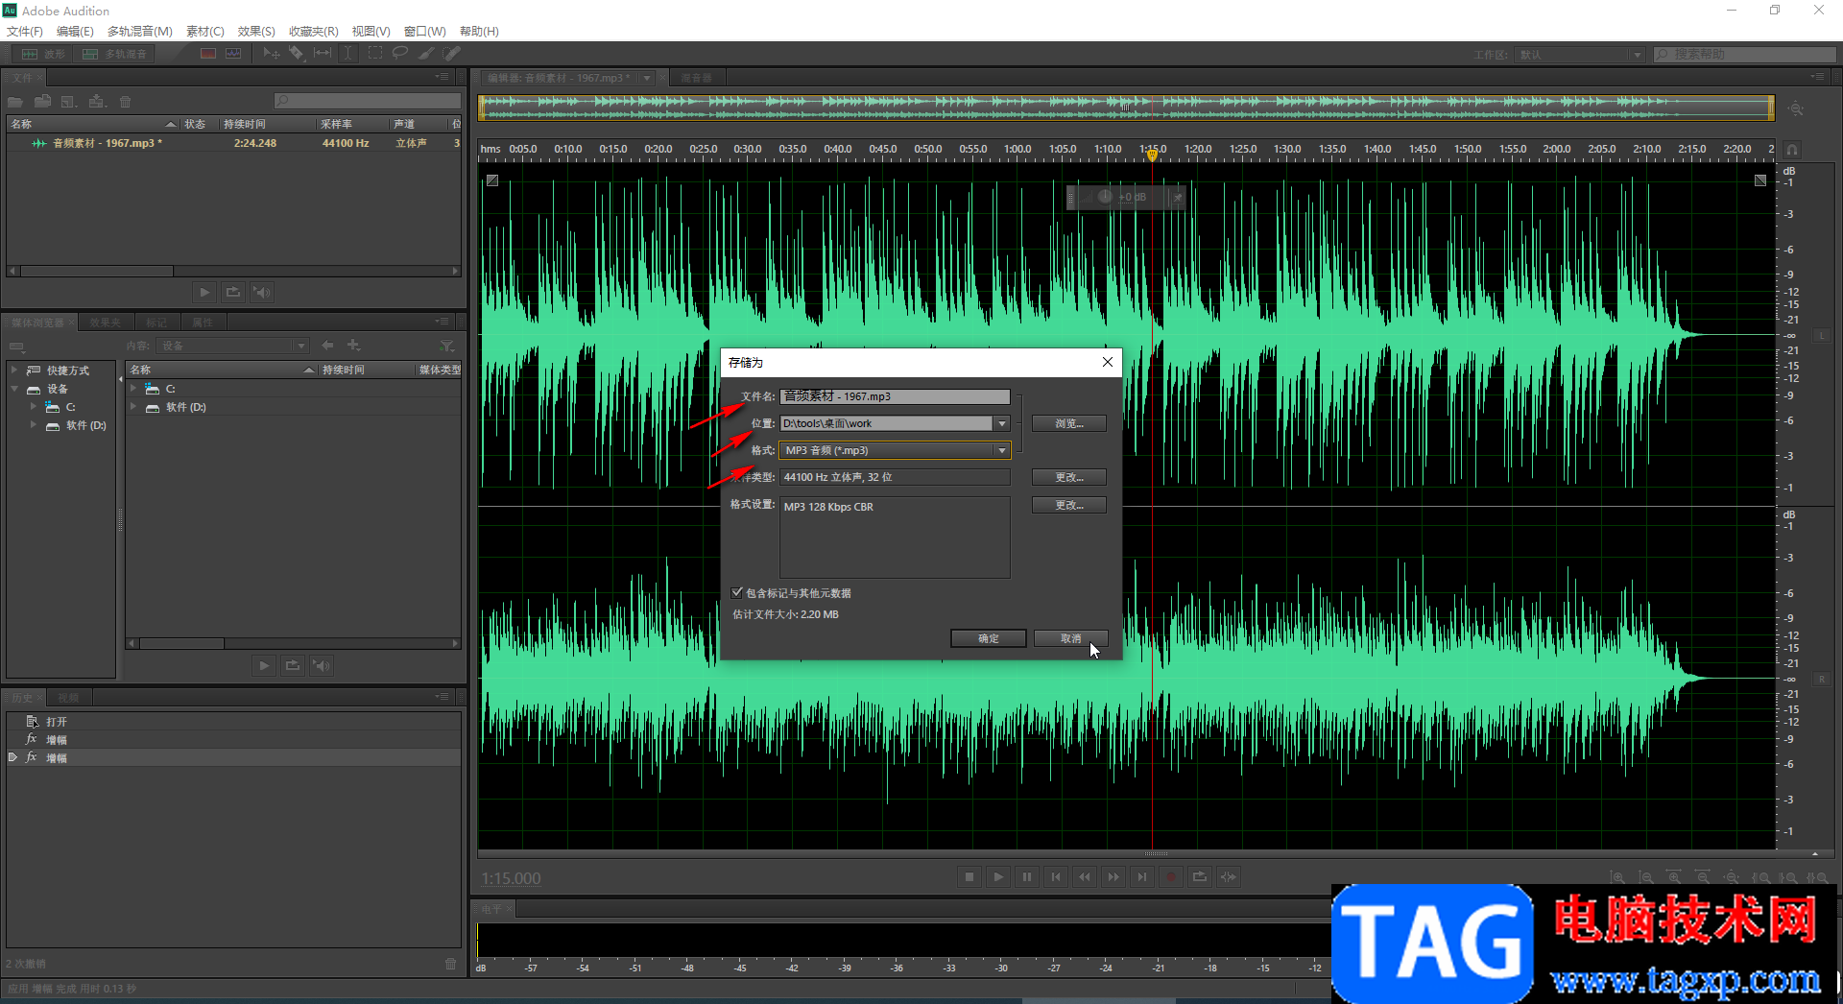
Task: Click the Browse button in save dialog
Action: click(x=1068, y=423)
